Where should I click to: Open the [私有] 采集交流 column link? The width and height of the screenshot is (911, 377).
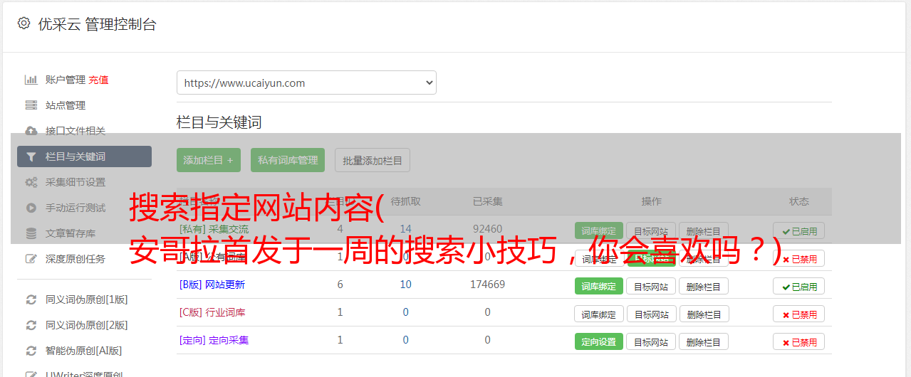[x=214, y=229]
